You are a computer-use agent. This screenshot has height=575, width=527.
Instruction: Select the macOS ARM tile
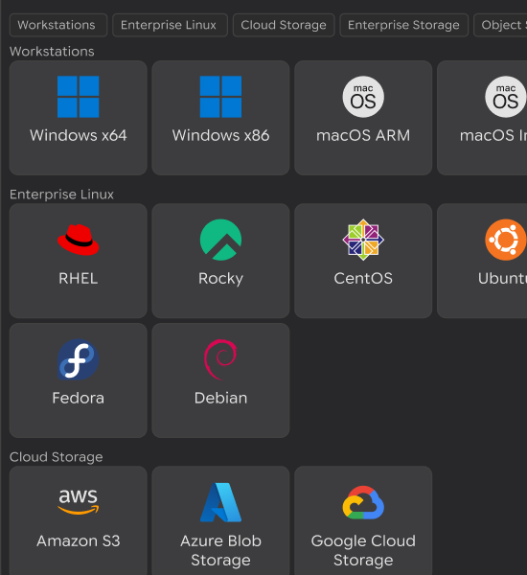tap(363, 118)
